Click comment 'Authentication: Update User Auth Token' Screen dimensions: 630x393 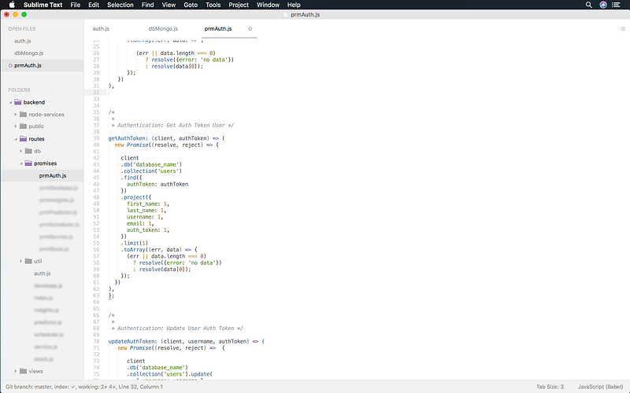click(x=176, y=329)
